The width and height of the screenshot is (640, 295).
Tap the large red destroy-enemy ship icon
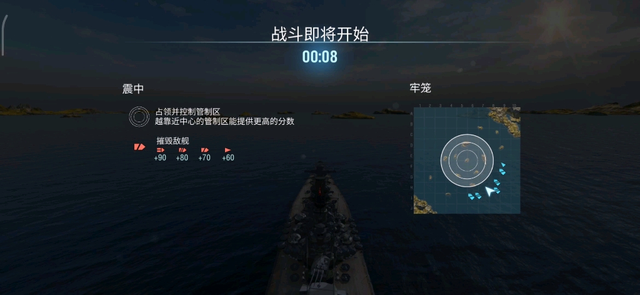[x=139, y=147]
